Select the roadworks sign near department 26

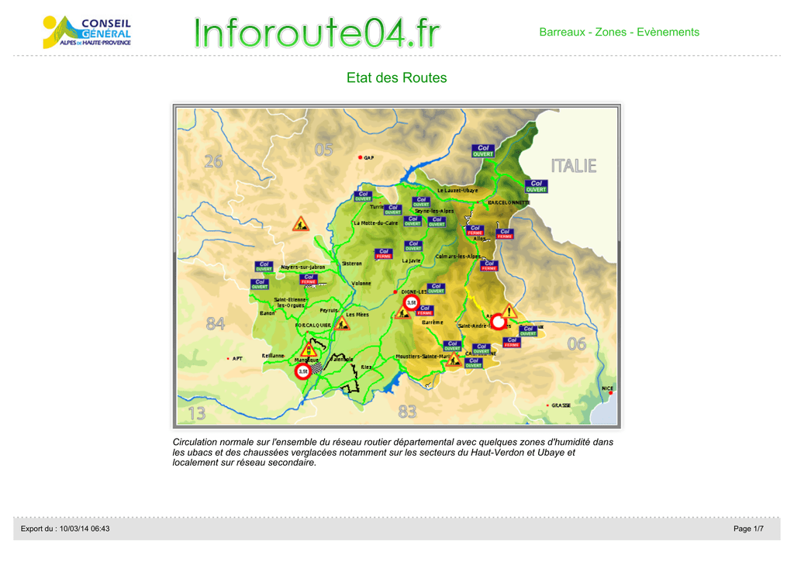click(301, 223)
